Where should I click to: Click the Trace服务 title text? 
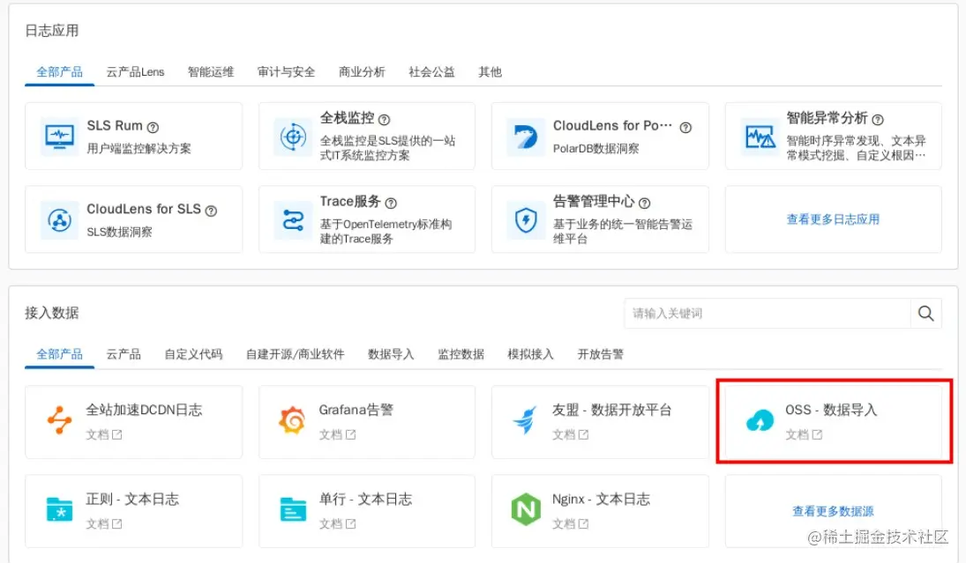[350, 201]
